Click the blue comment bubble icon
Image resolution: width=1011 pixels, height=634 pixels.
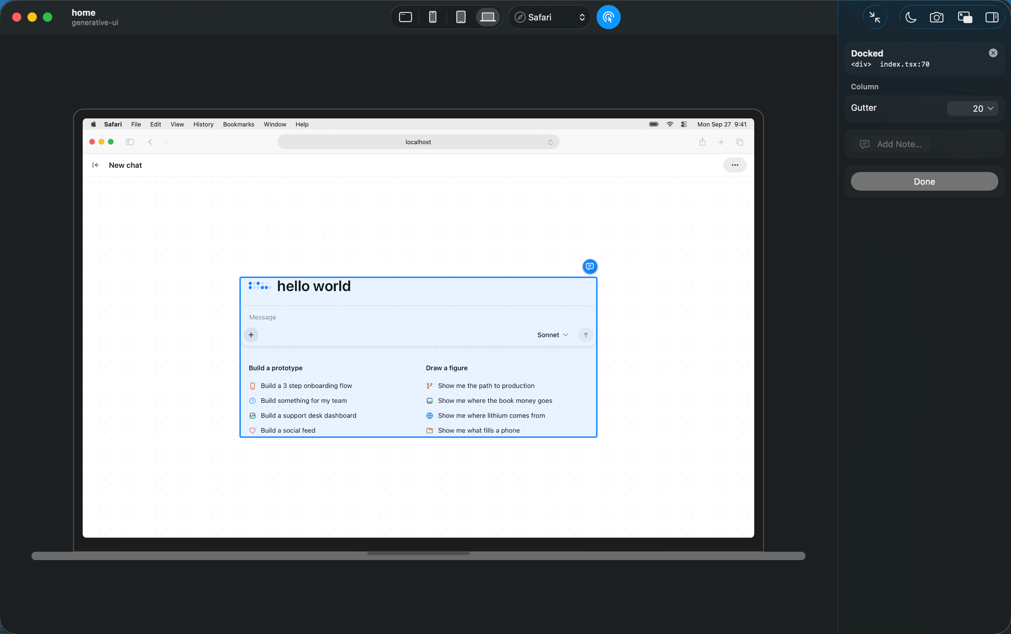590,266
